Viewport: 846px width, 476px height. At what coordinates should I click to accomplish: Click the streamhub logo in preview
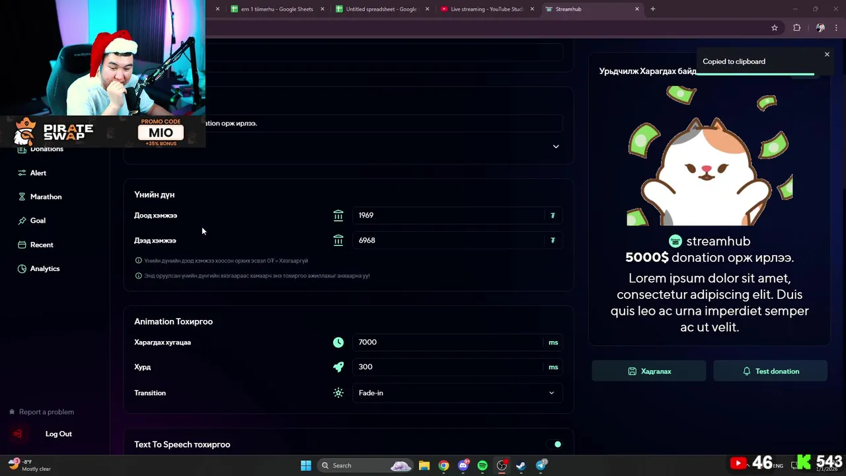coord(675,241)
